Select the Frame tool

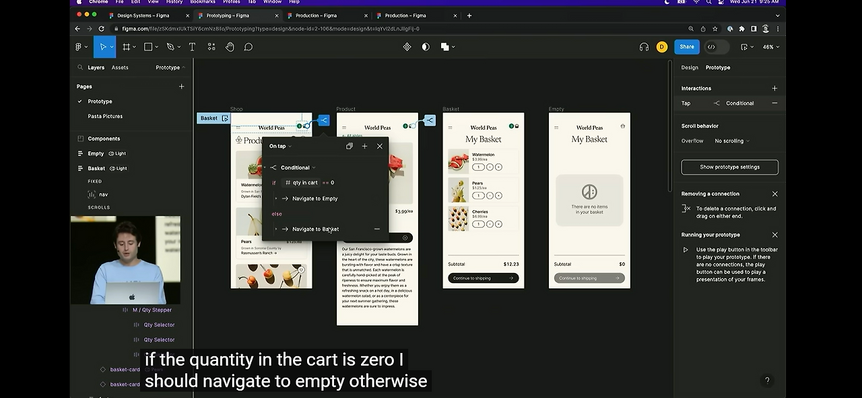click(126, 47)
